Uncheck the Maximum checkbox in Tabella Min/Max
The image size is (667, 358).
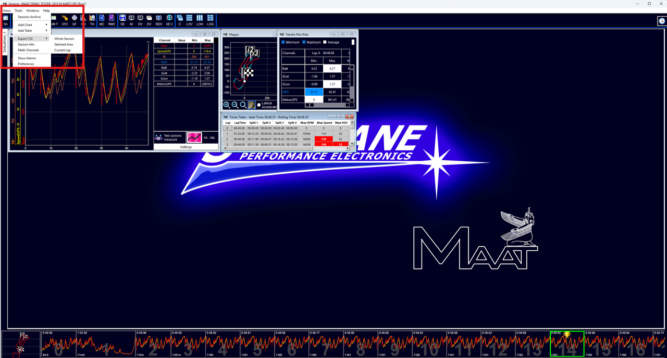click(x=304, y=42)
